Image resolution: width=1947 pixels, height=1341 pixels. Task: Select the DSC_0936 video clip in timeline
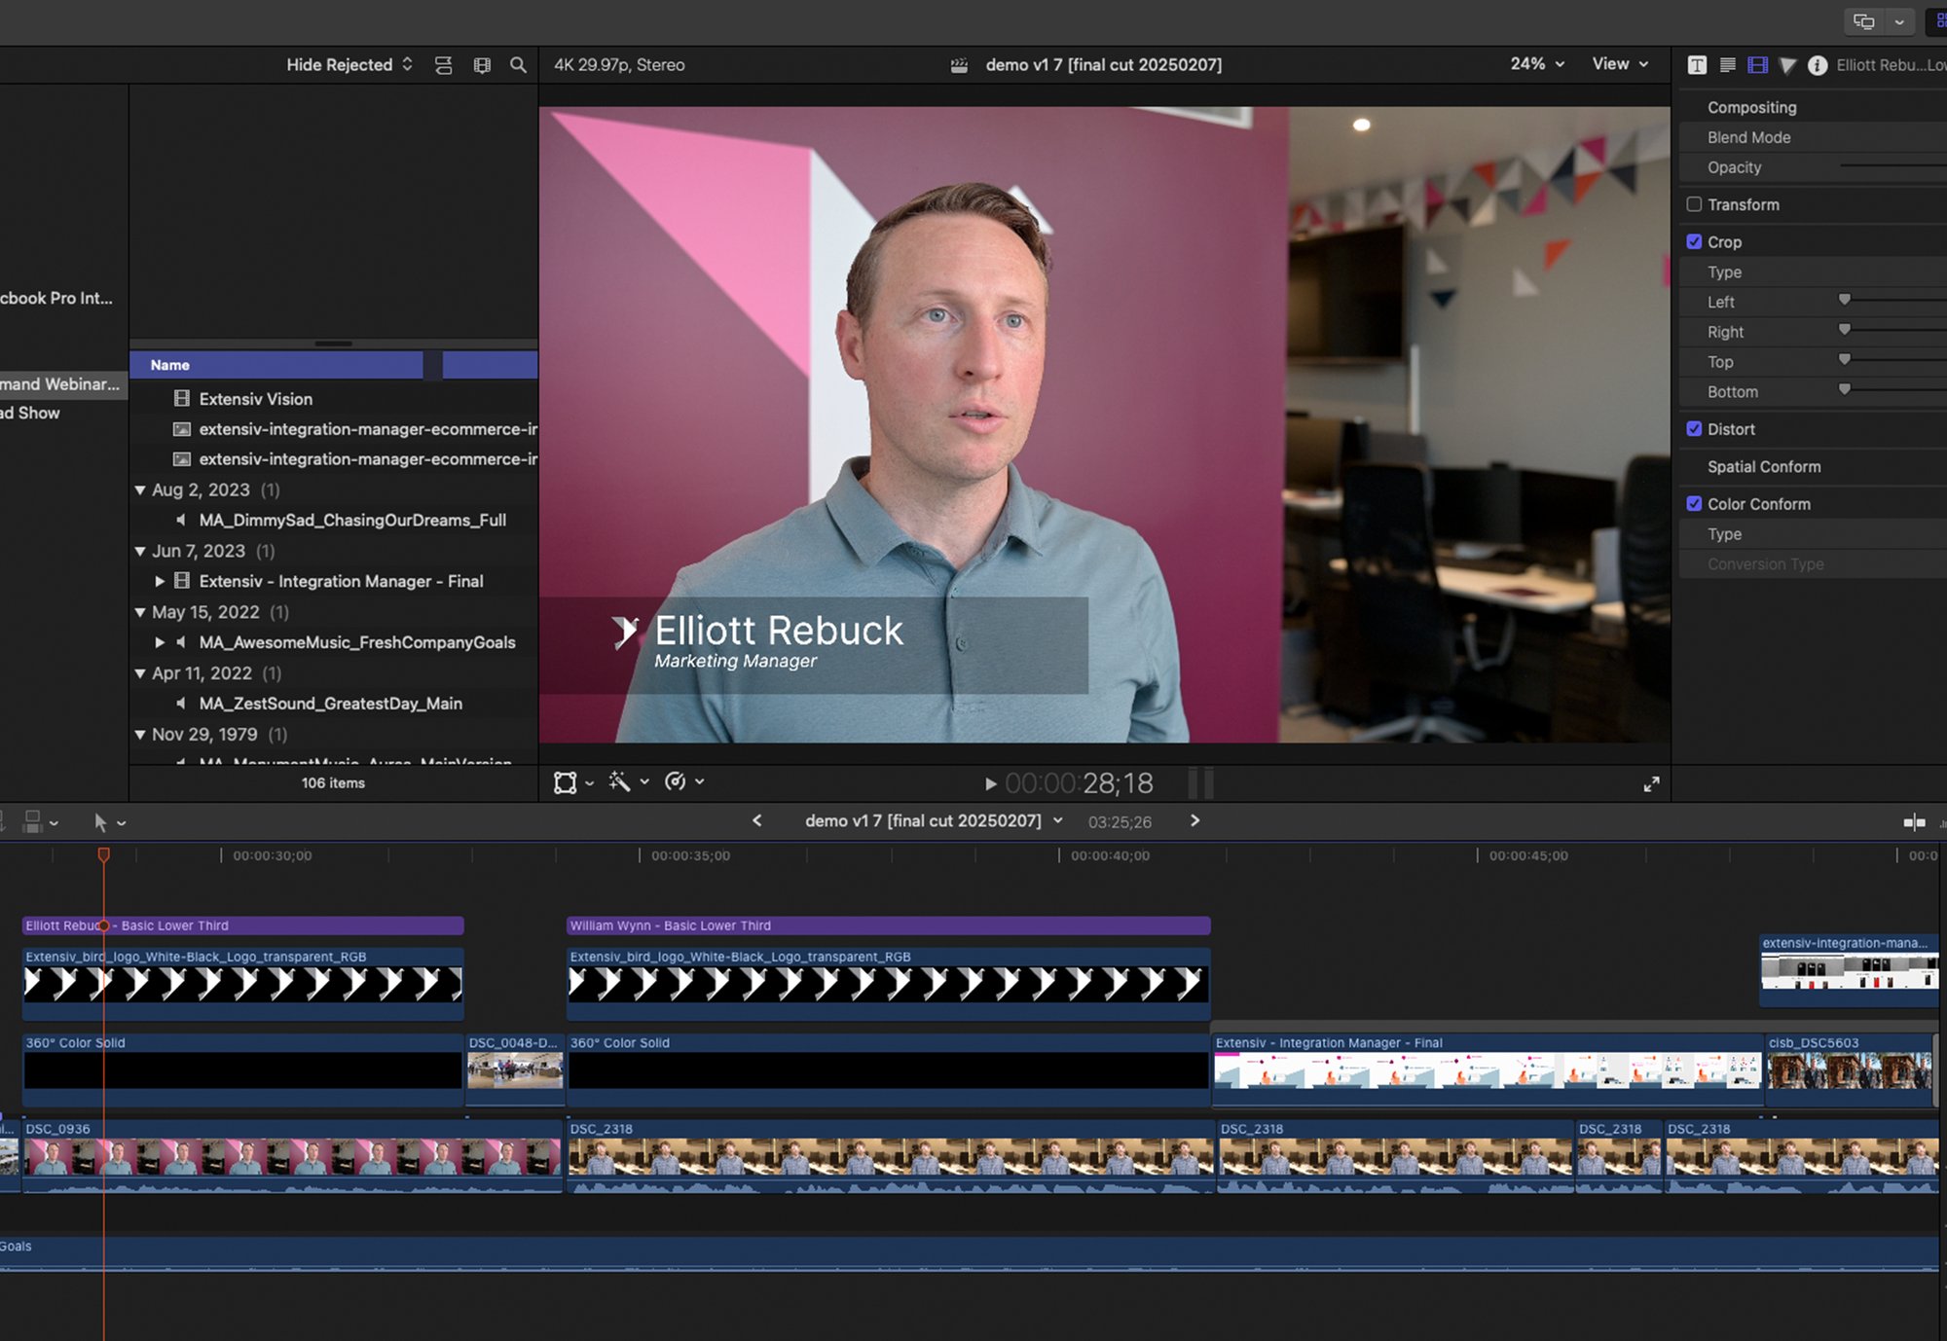pos(292,1156)
